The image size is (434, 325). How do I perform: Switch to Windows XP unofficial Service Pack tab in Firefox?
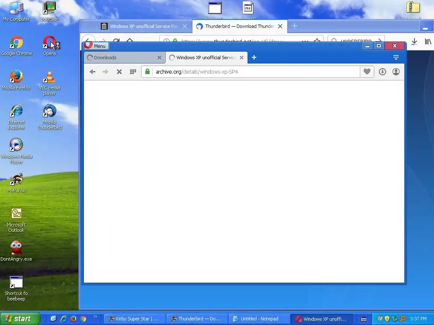[144, 26]
